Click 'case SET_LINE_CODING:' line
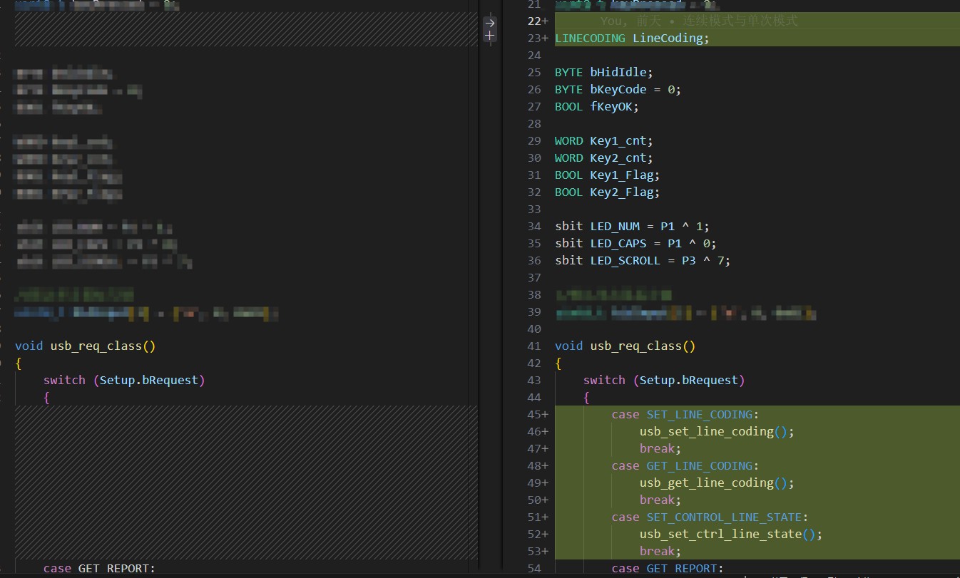Screen dimensions: 960x578 coord(685,415)
